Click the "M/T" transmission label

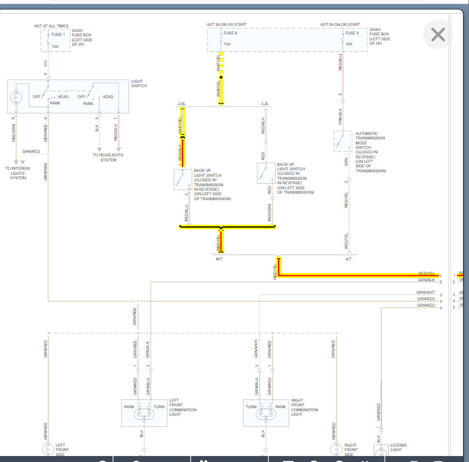pyautogui.click(x=219, y=259)
